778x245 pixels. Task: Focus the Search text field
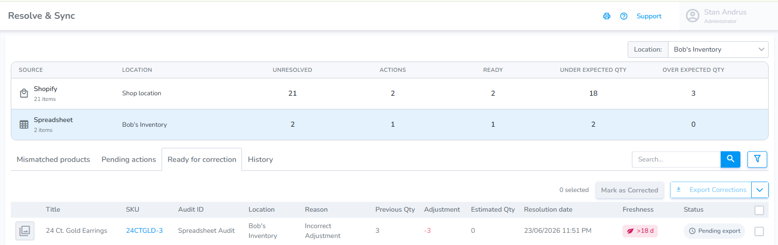(676, 159)
